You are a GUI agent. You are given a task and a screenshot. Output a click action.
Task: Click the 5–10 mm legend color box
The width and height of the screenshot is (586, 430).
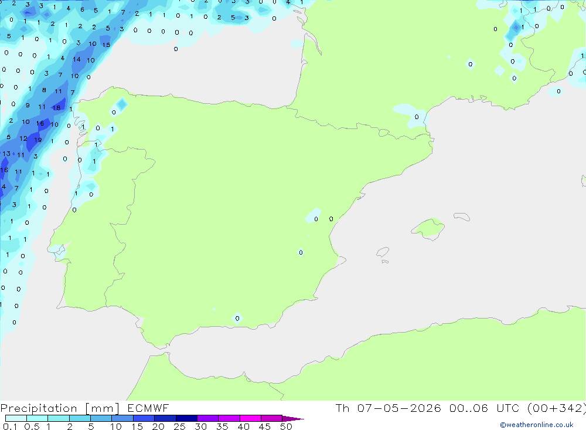(101, 418)
